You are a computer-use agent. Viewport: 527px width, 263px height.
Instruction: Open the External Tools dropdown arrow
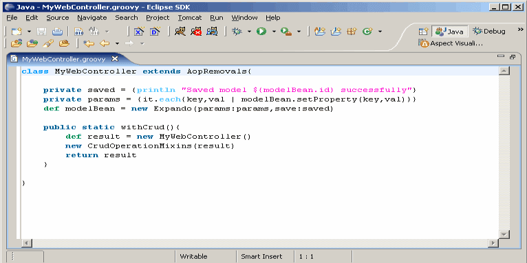[x=299, y=32]
